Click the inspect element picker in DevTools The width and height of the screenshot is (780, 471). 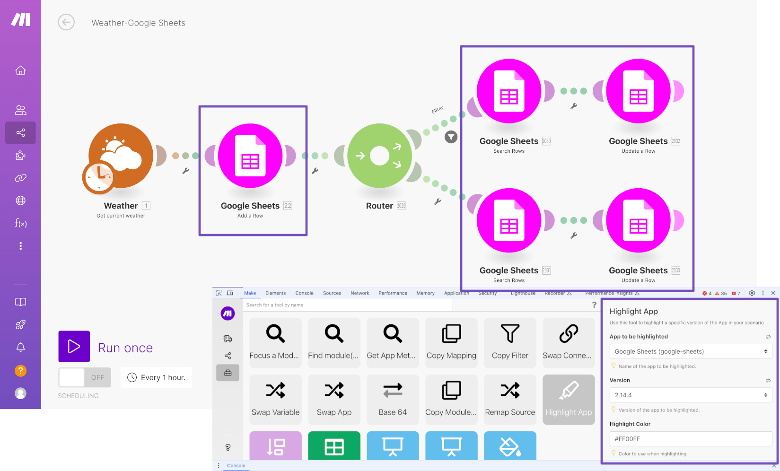(219, 293)
